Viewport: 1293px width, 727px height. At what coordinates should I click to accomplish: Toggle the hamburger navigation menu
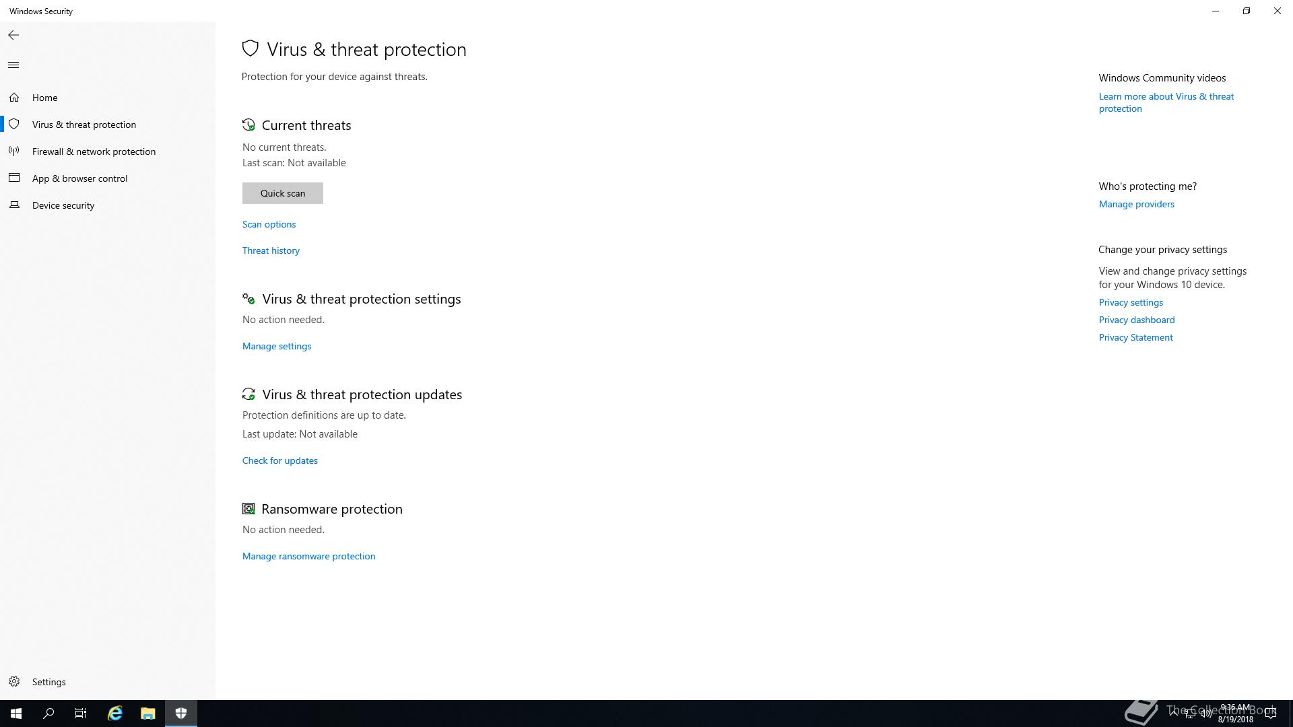(13, 65)
